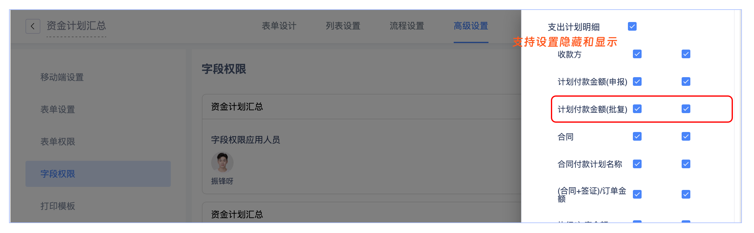Screen dimensions: 754x233
Task: Uncheck the 支出计划明细 checkbox
Action: pos(632,26)
